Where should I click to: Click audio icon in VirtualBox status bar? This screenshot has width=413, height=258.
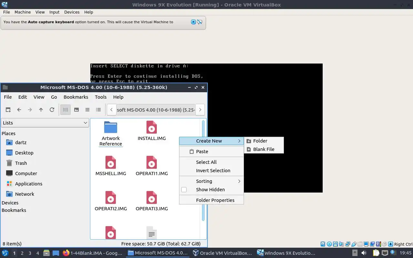(x=342, y=244)
